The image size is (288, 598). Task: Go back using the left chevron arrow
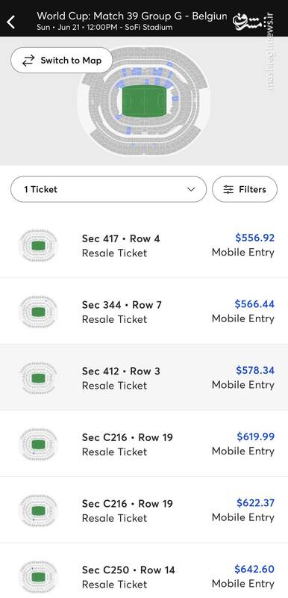(x=11, y=22)
